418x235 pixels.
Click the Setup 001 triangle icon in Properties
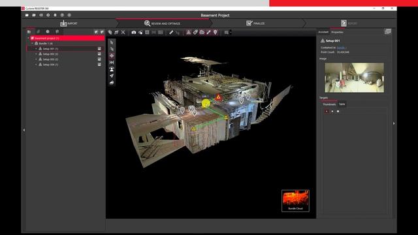(323, 40)
